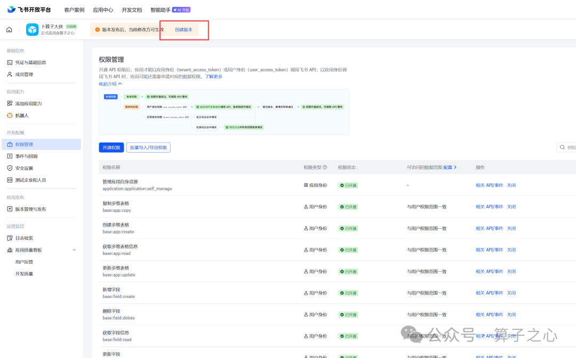
Task: Open 智能助手 in top navigation
Action: (161, 10)
